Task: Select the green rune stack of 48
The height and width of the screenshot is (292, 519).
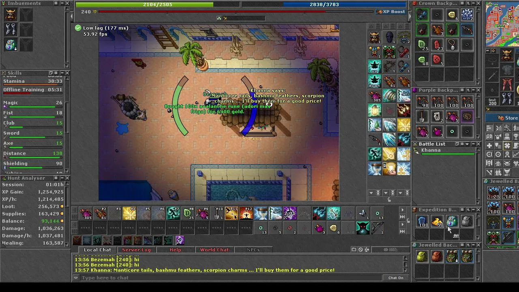Action: (x=422, y=60)
